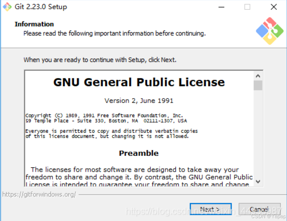The width and height of the screenshot is (287, 221).
Task: Click the "Please read the following important information" text
Action: point(115,33)
